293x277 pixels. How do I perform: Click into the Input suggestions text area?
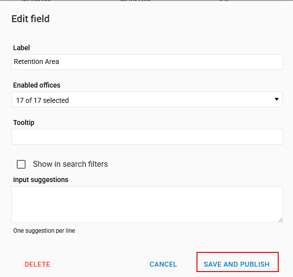pos(147,204)
